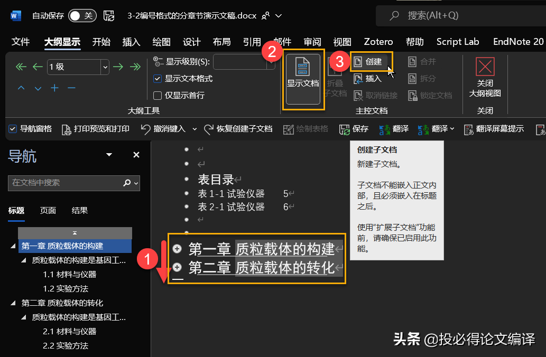Image resolution: width=546 pixels, height=357 pixels.
Task: Open undo history dropdown arrow
Action: (x=195, y=129)
